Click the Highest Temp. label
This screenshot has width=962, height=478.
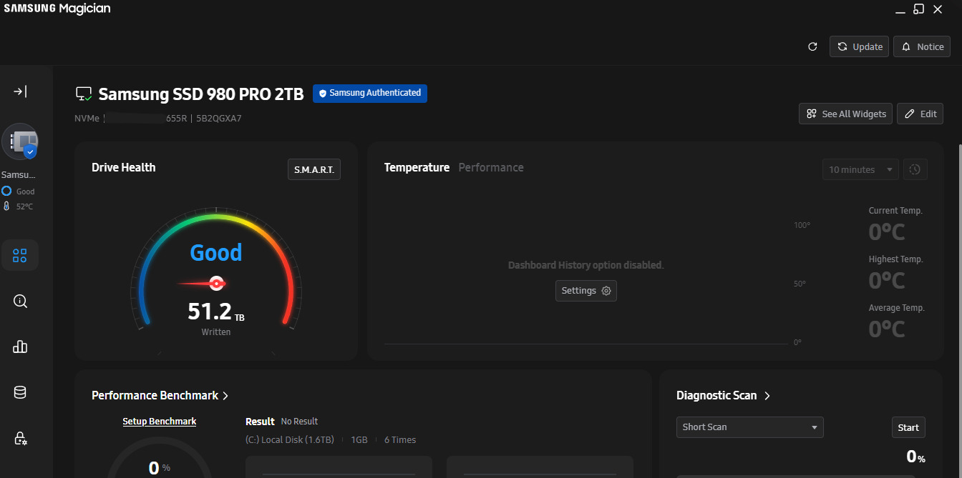pos(895,259)
